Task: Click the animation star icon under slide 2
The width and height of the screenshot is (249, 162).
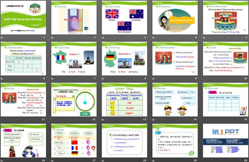Action: pyautogui.click(x=52, y=37)
